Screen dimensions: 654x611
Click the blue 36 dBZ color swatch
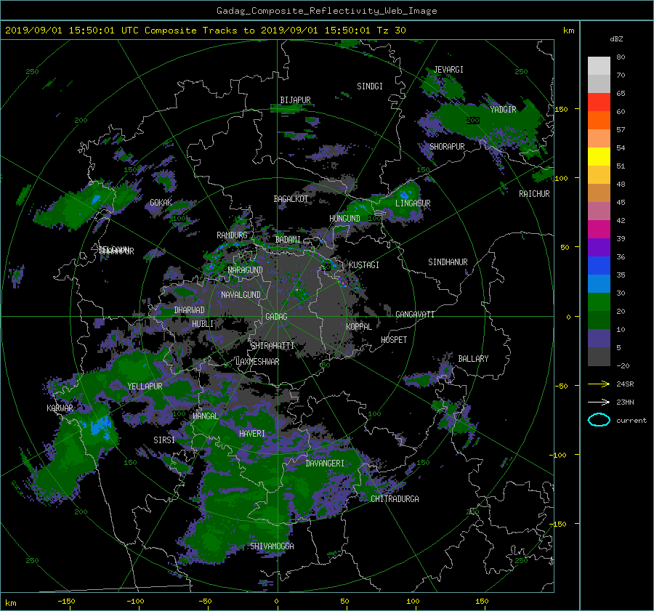click(599, 266)
